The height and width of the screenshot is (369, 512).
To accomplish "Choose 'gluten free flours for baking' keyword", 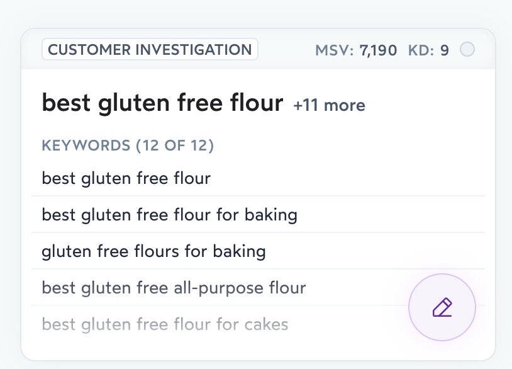I will pos(153,252).
